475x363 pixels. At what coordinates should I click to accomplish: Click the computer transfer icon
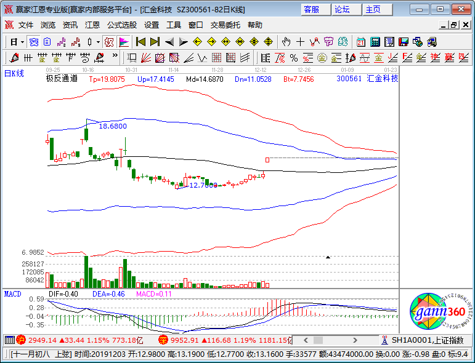tap(432, 42)
